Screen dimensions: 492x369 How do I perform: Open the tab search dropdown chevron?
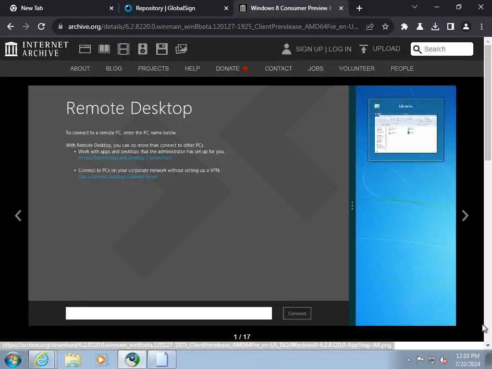[x=415, y=7]
